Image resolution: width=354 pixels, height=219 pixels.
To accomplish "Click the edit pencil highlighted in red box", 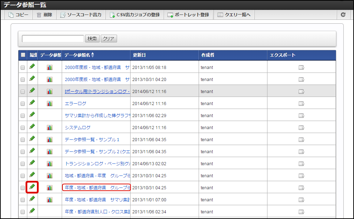I will point(32,187).
